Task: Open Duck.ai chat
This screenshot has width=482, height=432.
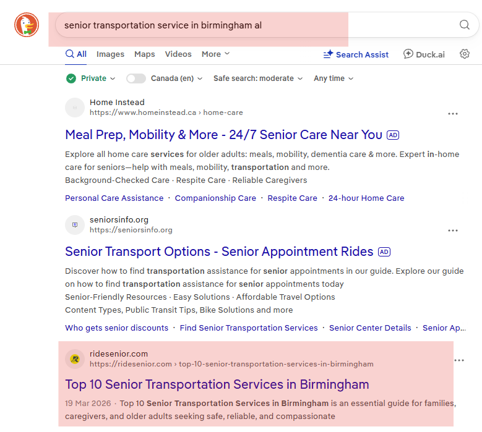Action: [x=424, y=54]
